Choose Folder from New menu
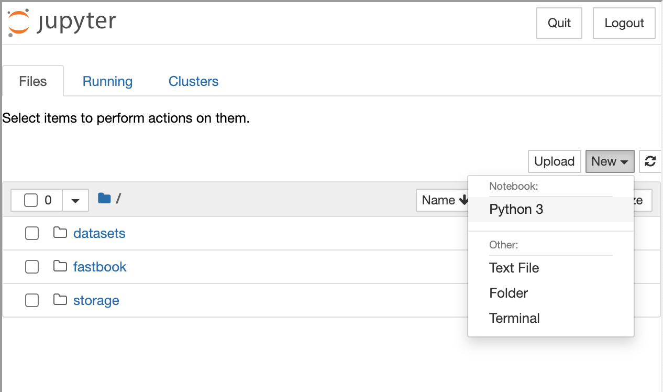This screenshot has height=392, width=663. (551, 293)
